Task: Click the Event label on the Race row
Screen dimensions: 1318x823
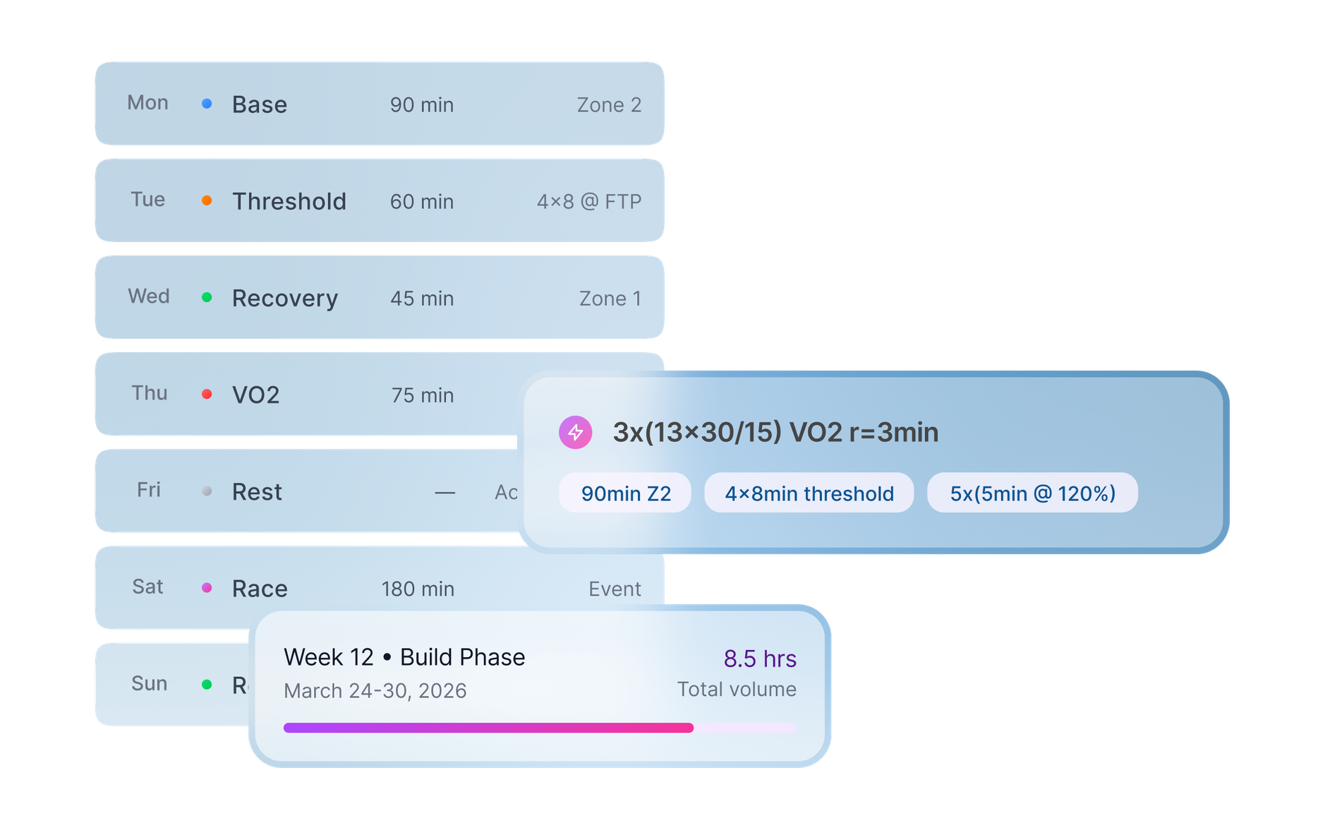Action: point(615,589)
